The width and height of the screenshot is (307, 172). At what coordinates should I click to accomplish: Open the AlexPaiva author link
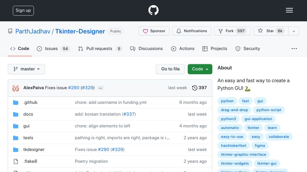point(34,88)
